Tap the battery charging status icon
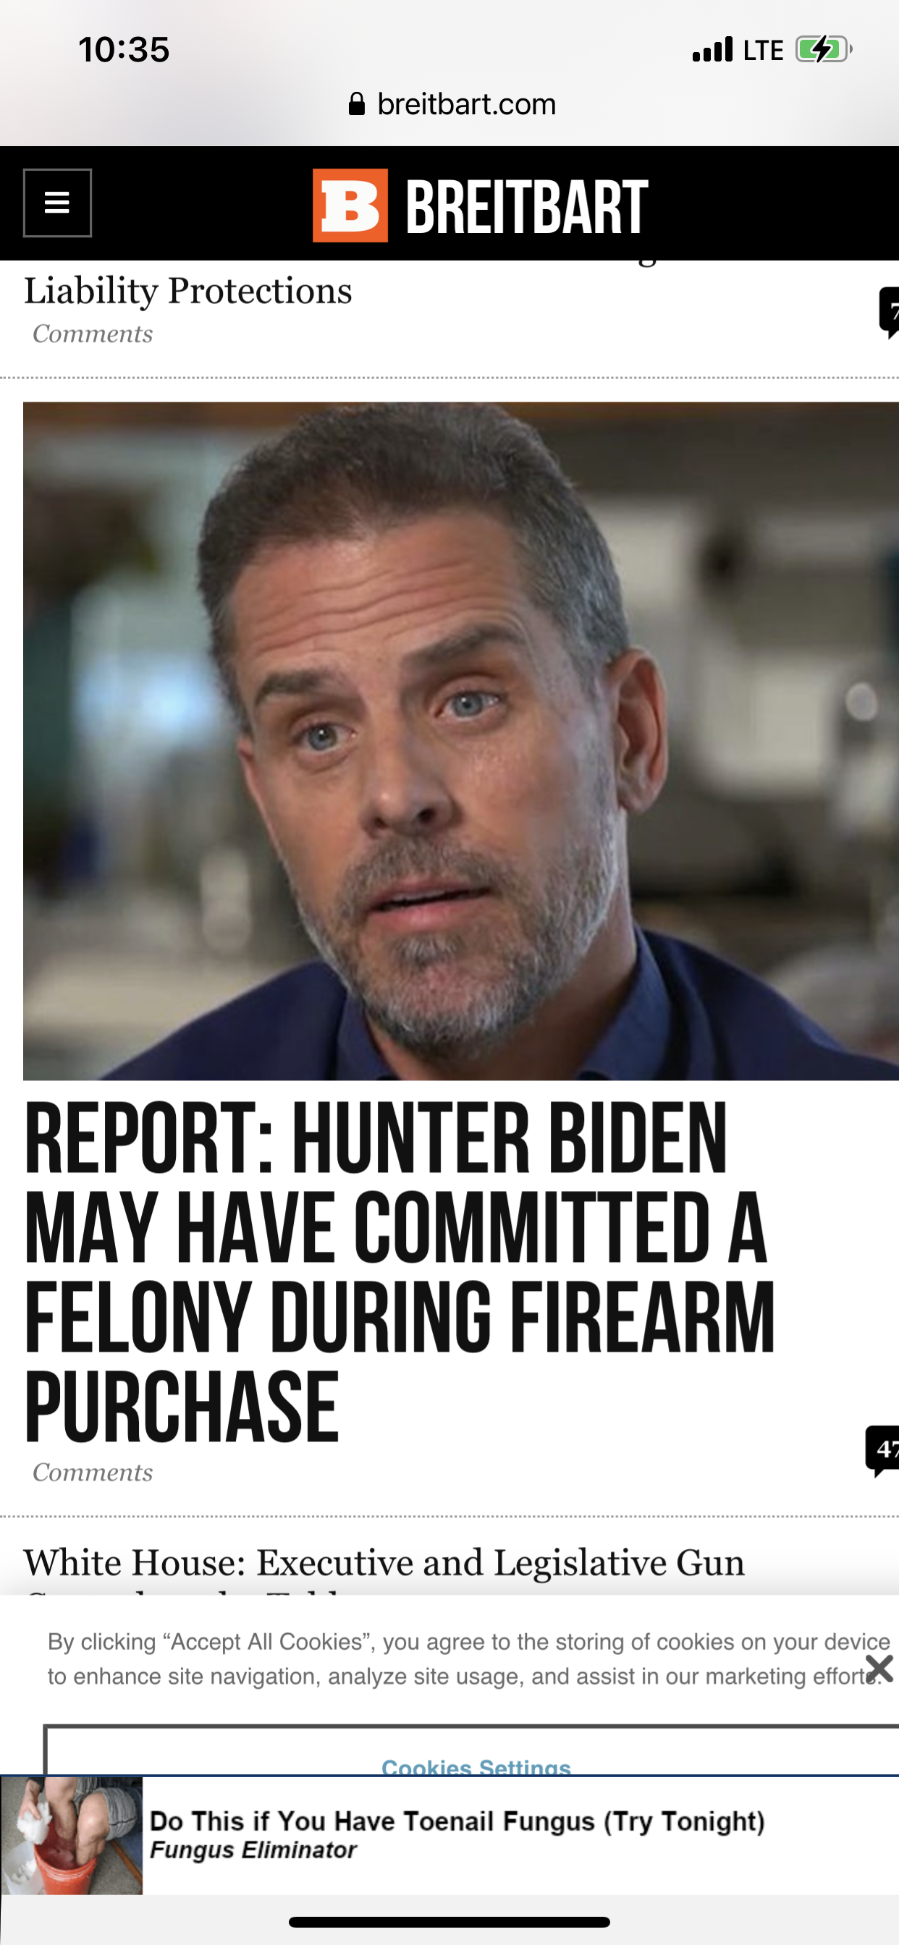 tap(824, 50)
